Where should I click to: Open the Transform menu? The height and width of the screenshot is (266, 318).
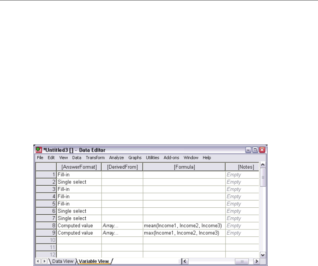point(95,158)
